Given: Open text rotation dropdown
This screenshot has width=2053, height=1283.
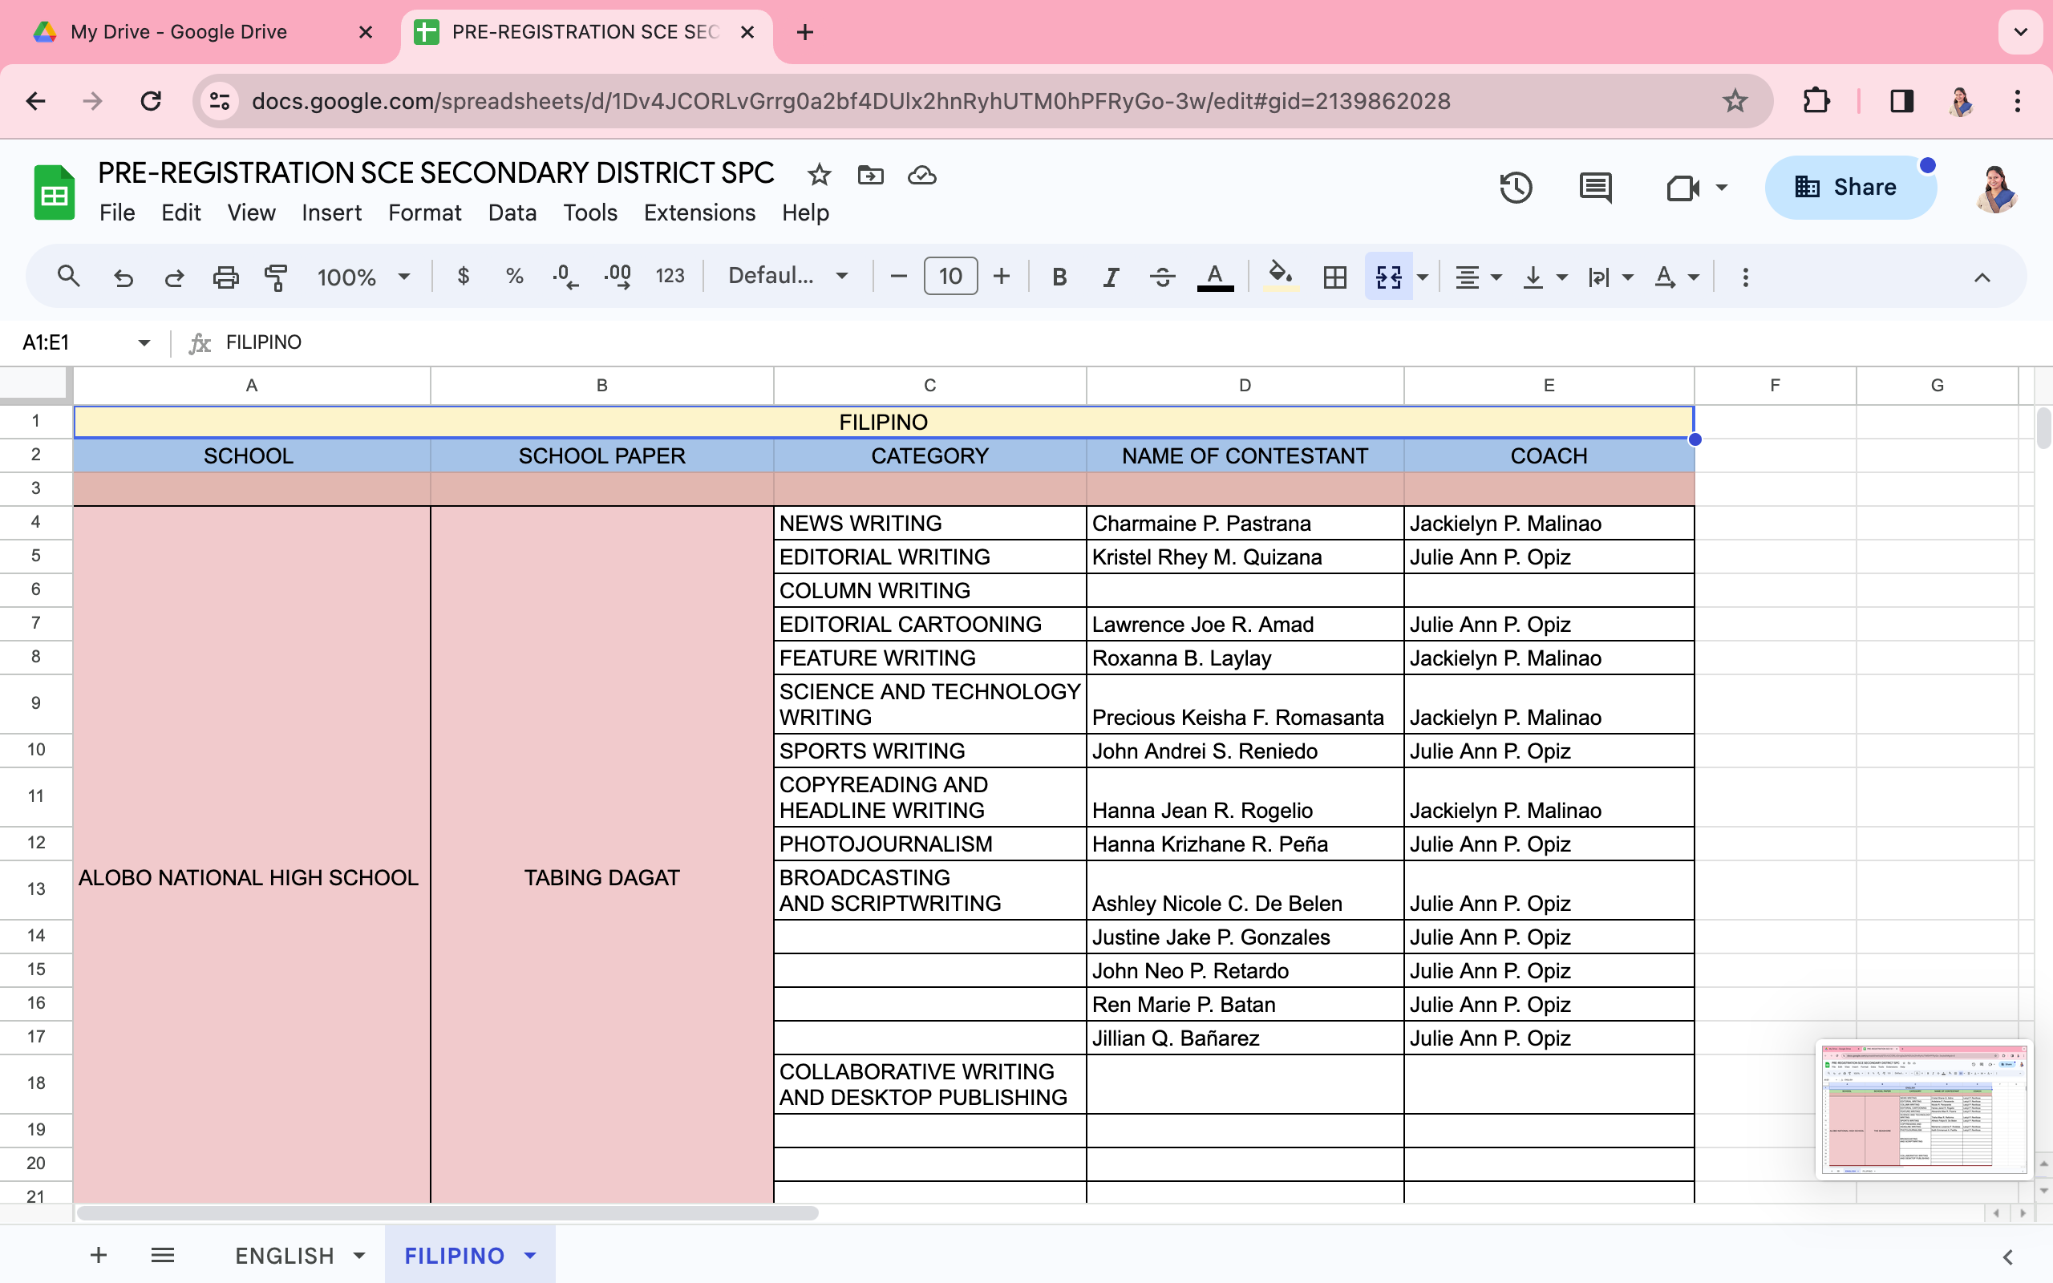Looking at the screenshot, I should pos(1675,277).
